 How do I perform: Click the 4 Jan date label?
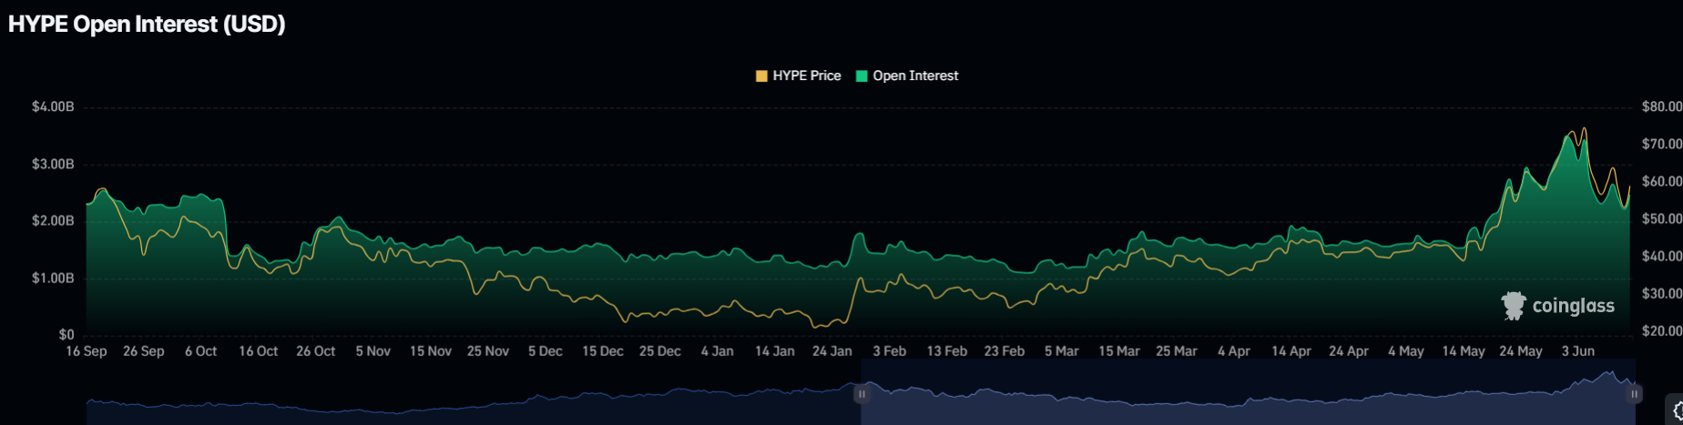click(x=718, y=351)
